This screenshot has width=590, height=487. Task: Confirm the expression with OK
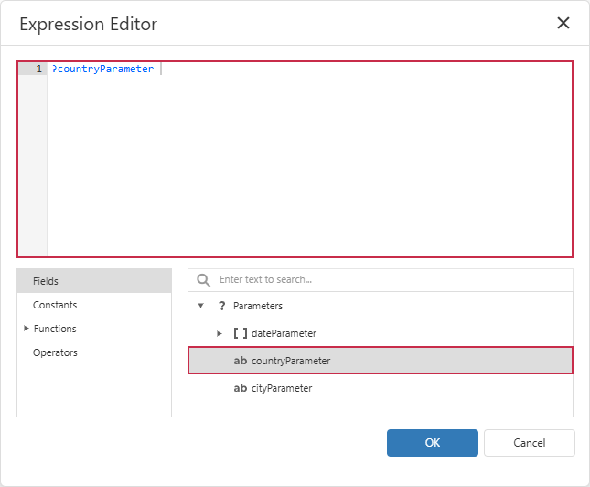(433, 443)
